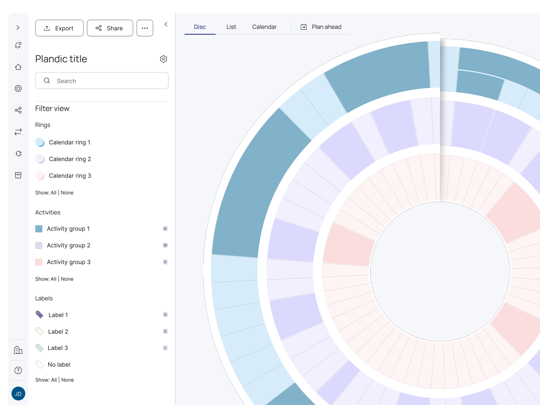The height and width of the screenshot is (405, 540).
Task: Select the Activity group 1 text
Action: [x=68, y=229]
